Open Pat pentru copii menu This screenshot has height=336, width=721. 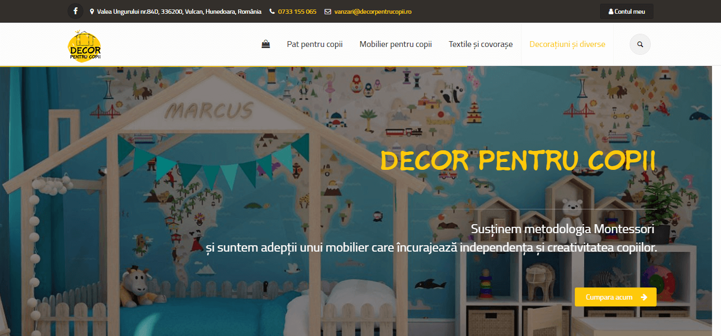click(x=315, y=44)
